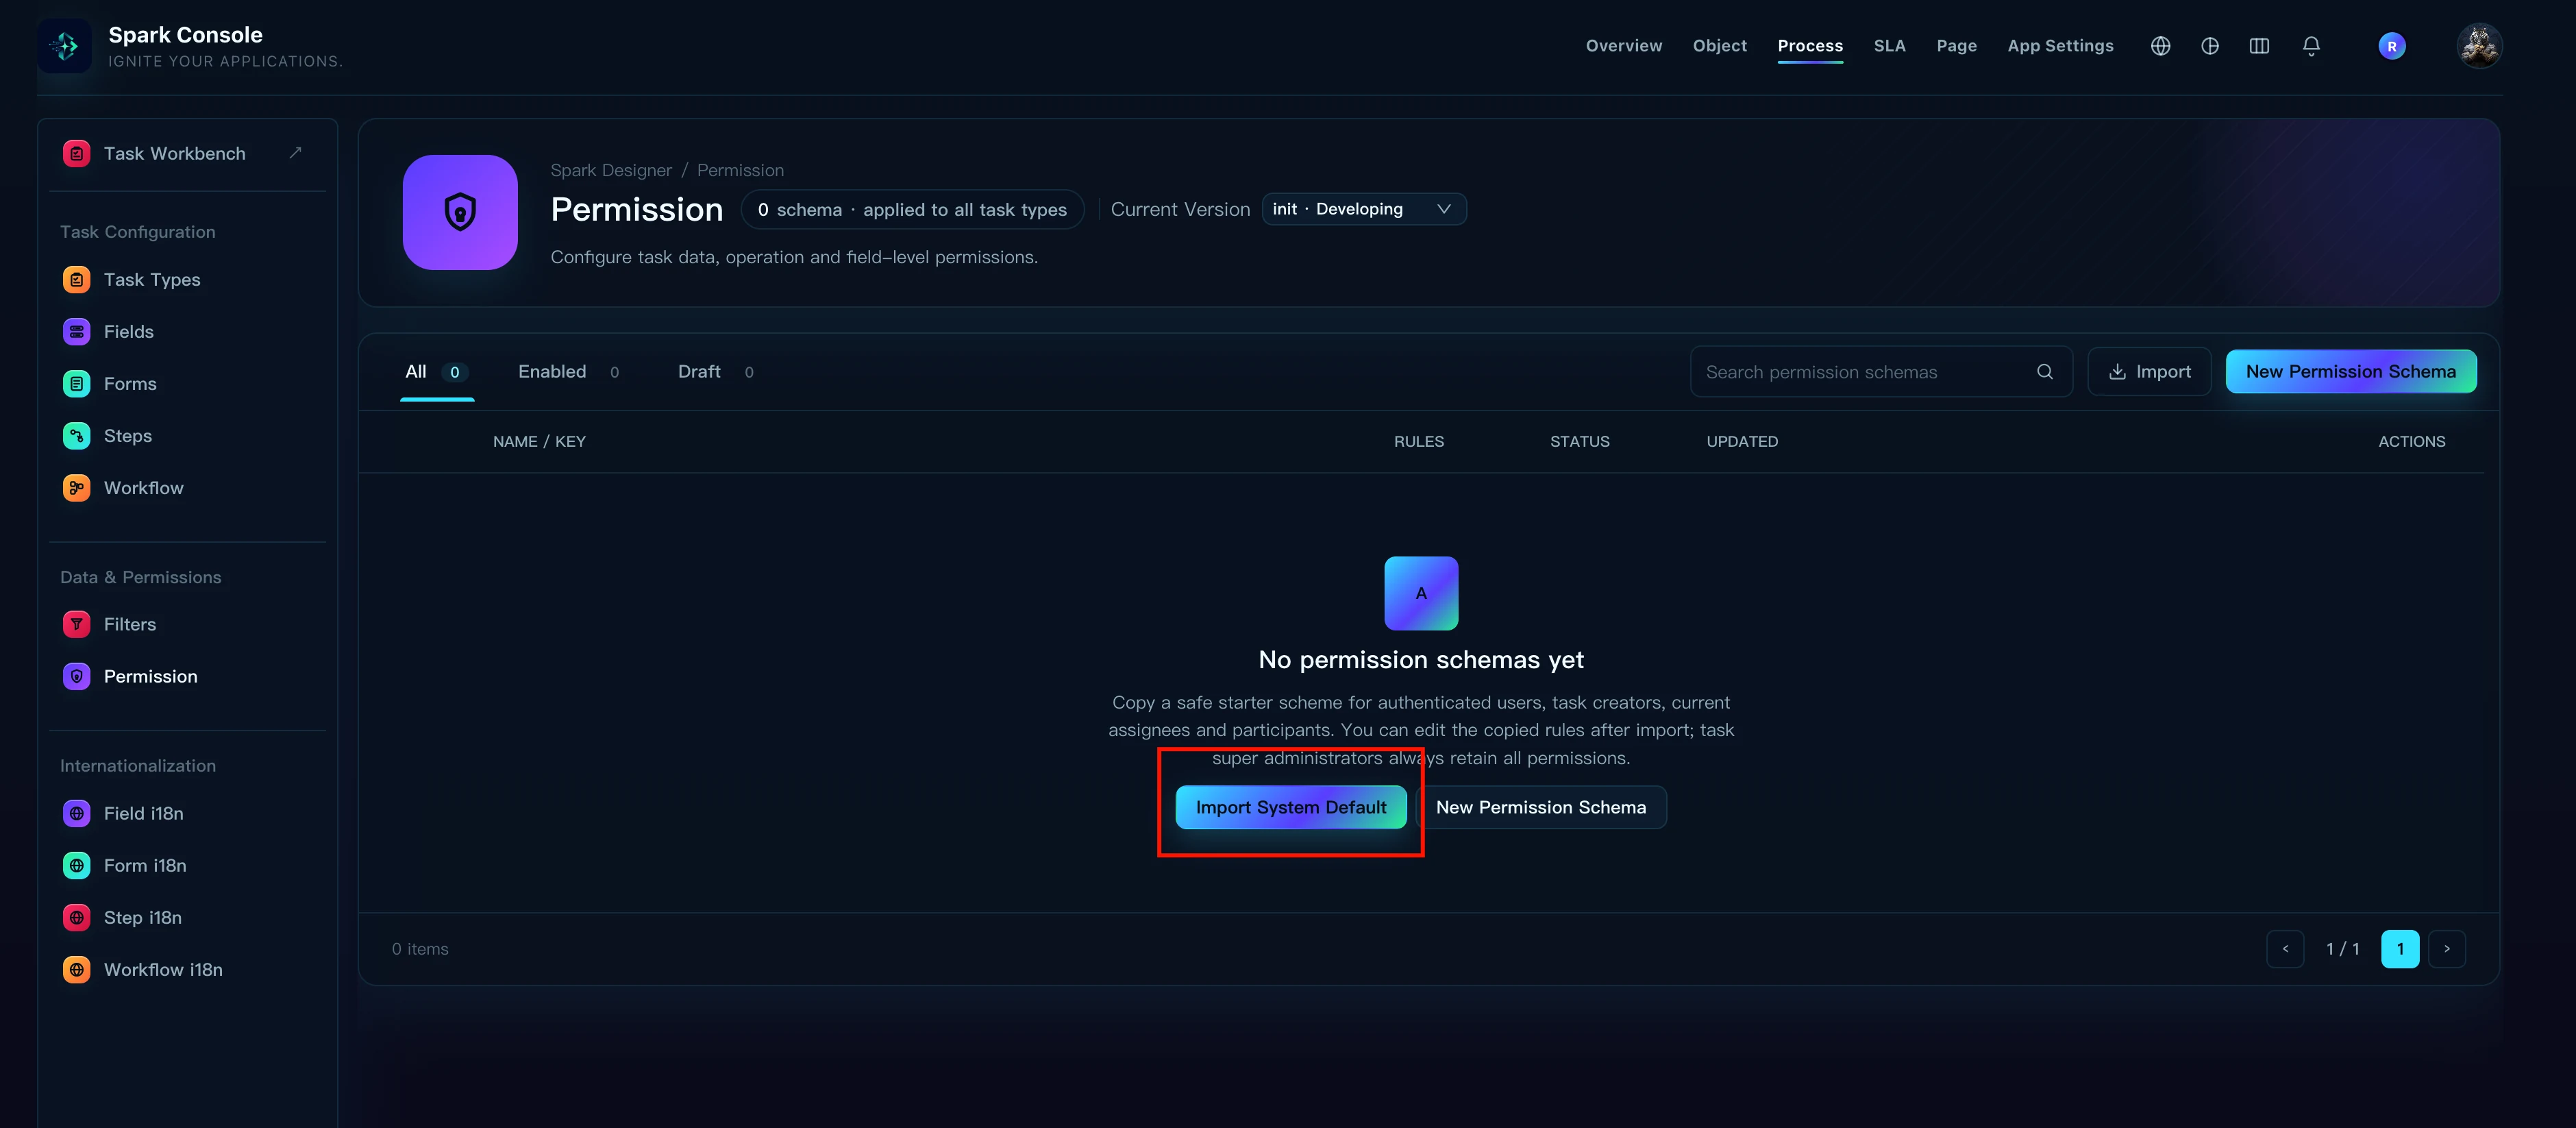This screenshot has height=1128, width=2576.
Task: Click the Spark Console logo icon
Action: pos(65,46)
